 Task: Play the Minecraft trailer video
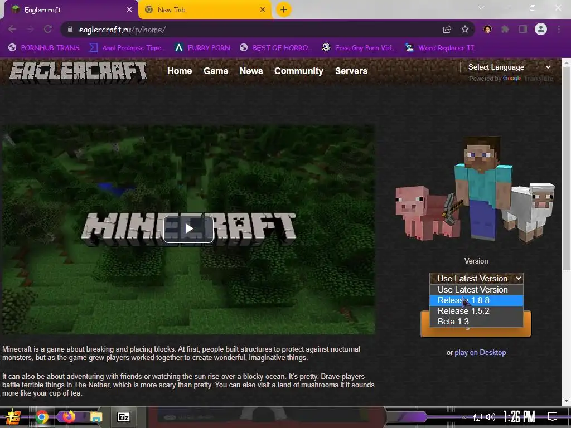pyautogui.click(x=188, y=229)
